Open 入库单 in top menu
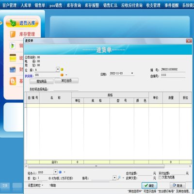194x194 pixels. coord(26,5)
